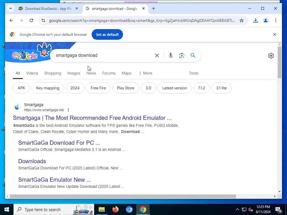This screenshot has width=287, height=215.
Task: Click the Google doodle logo
Action: (25, 56)
